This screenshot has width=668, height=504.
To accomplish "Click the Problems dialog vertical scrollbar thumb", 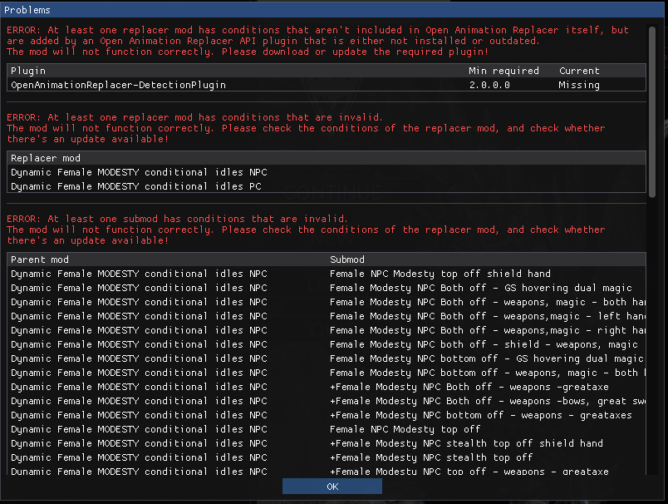I will [x=652, y=111].
